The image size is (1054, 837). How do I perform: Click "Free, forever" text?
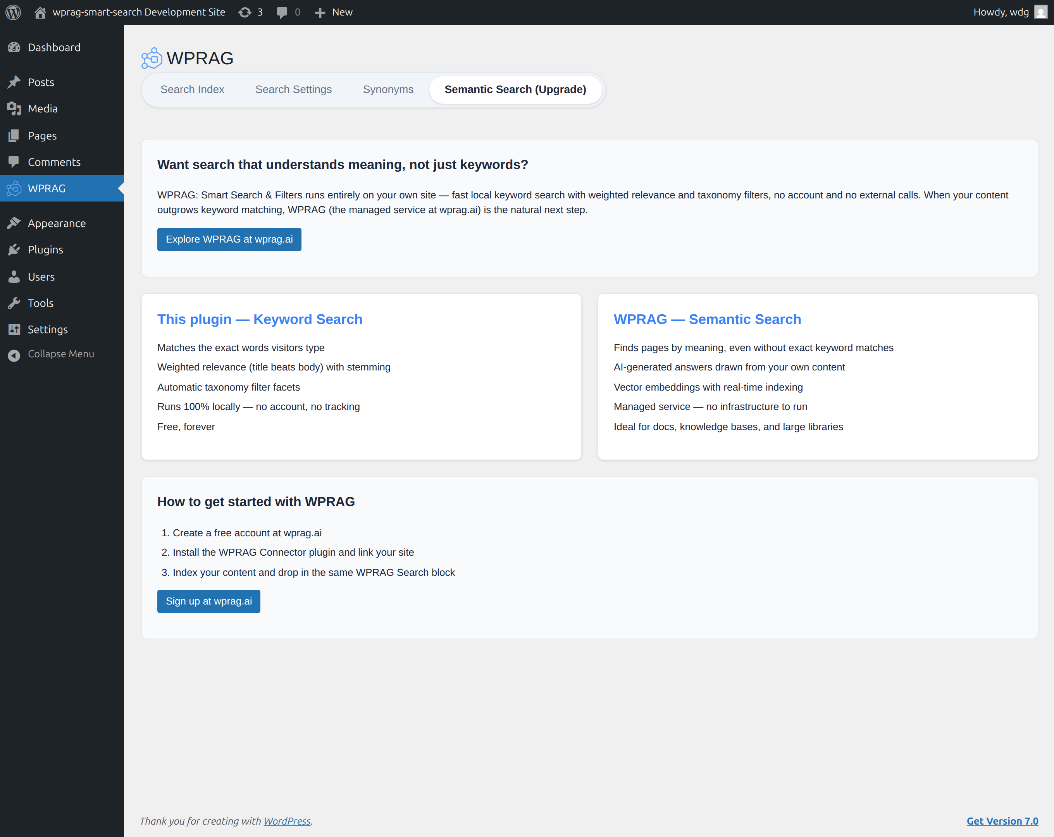(x=186, y=427)
